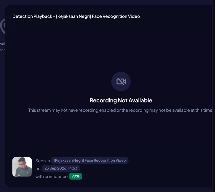Viewport: 215px width, 192px height.
Task: Click the Detection Playback dialog title
Action: pyautogui.click(x=76, y=16)
